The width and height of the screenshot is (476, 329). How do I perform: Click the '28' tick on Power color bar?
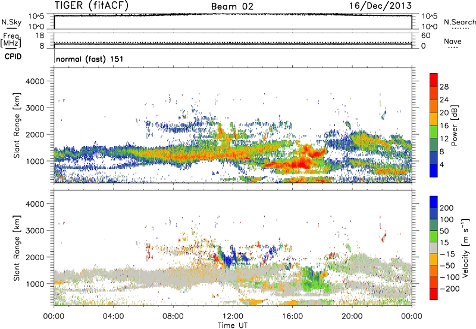click(x=444, y=87)
